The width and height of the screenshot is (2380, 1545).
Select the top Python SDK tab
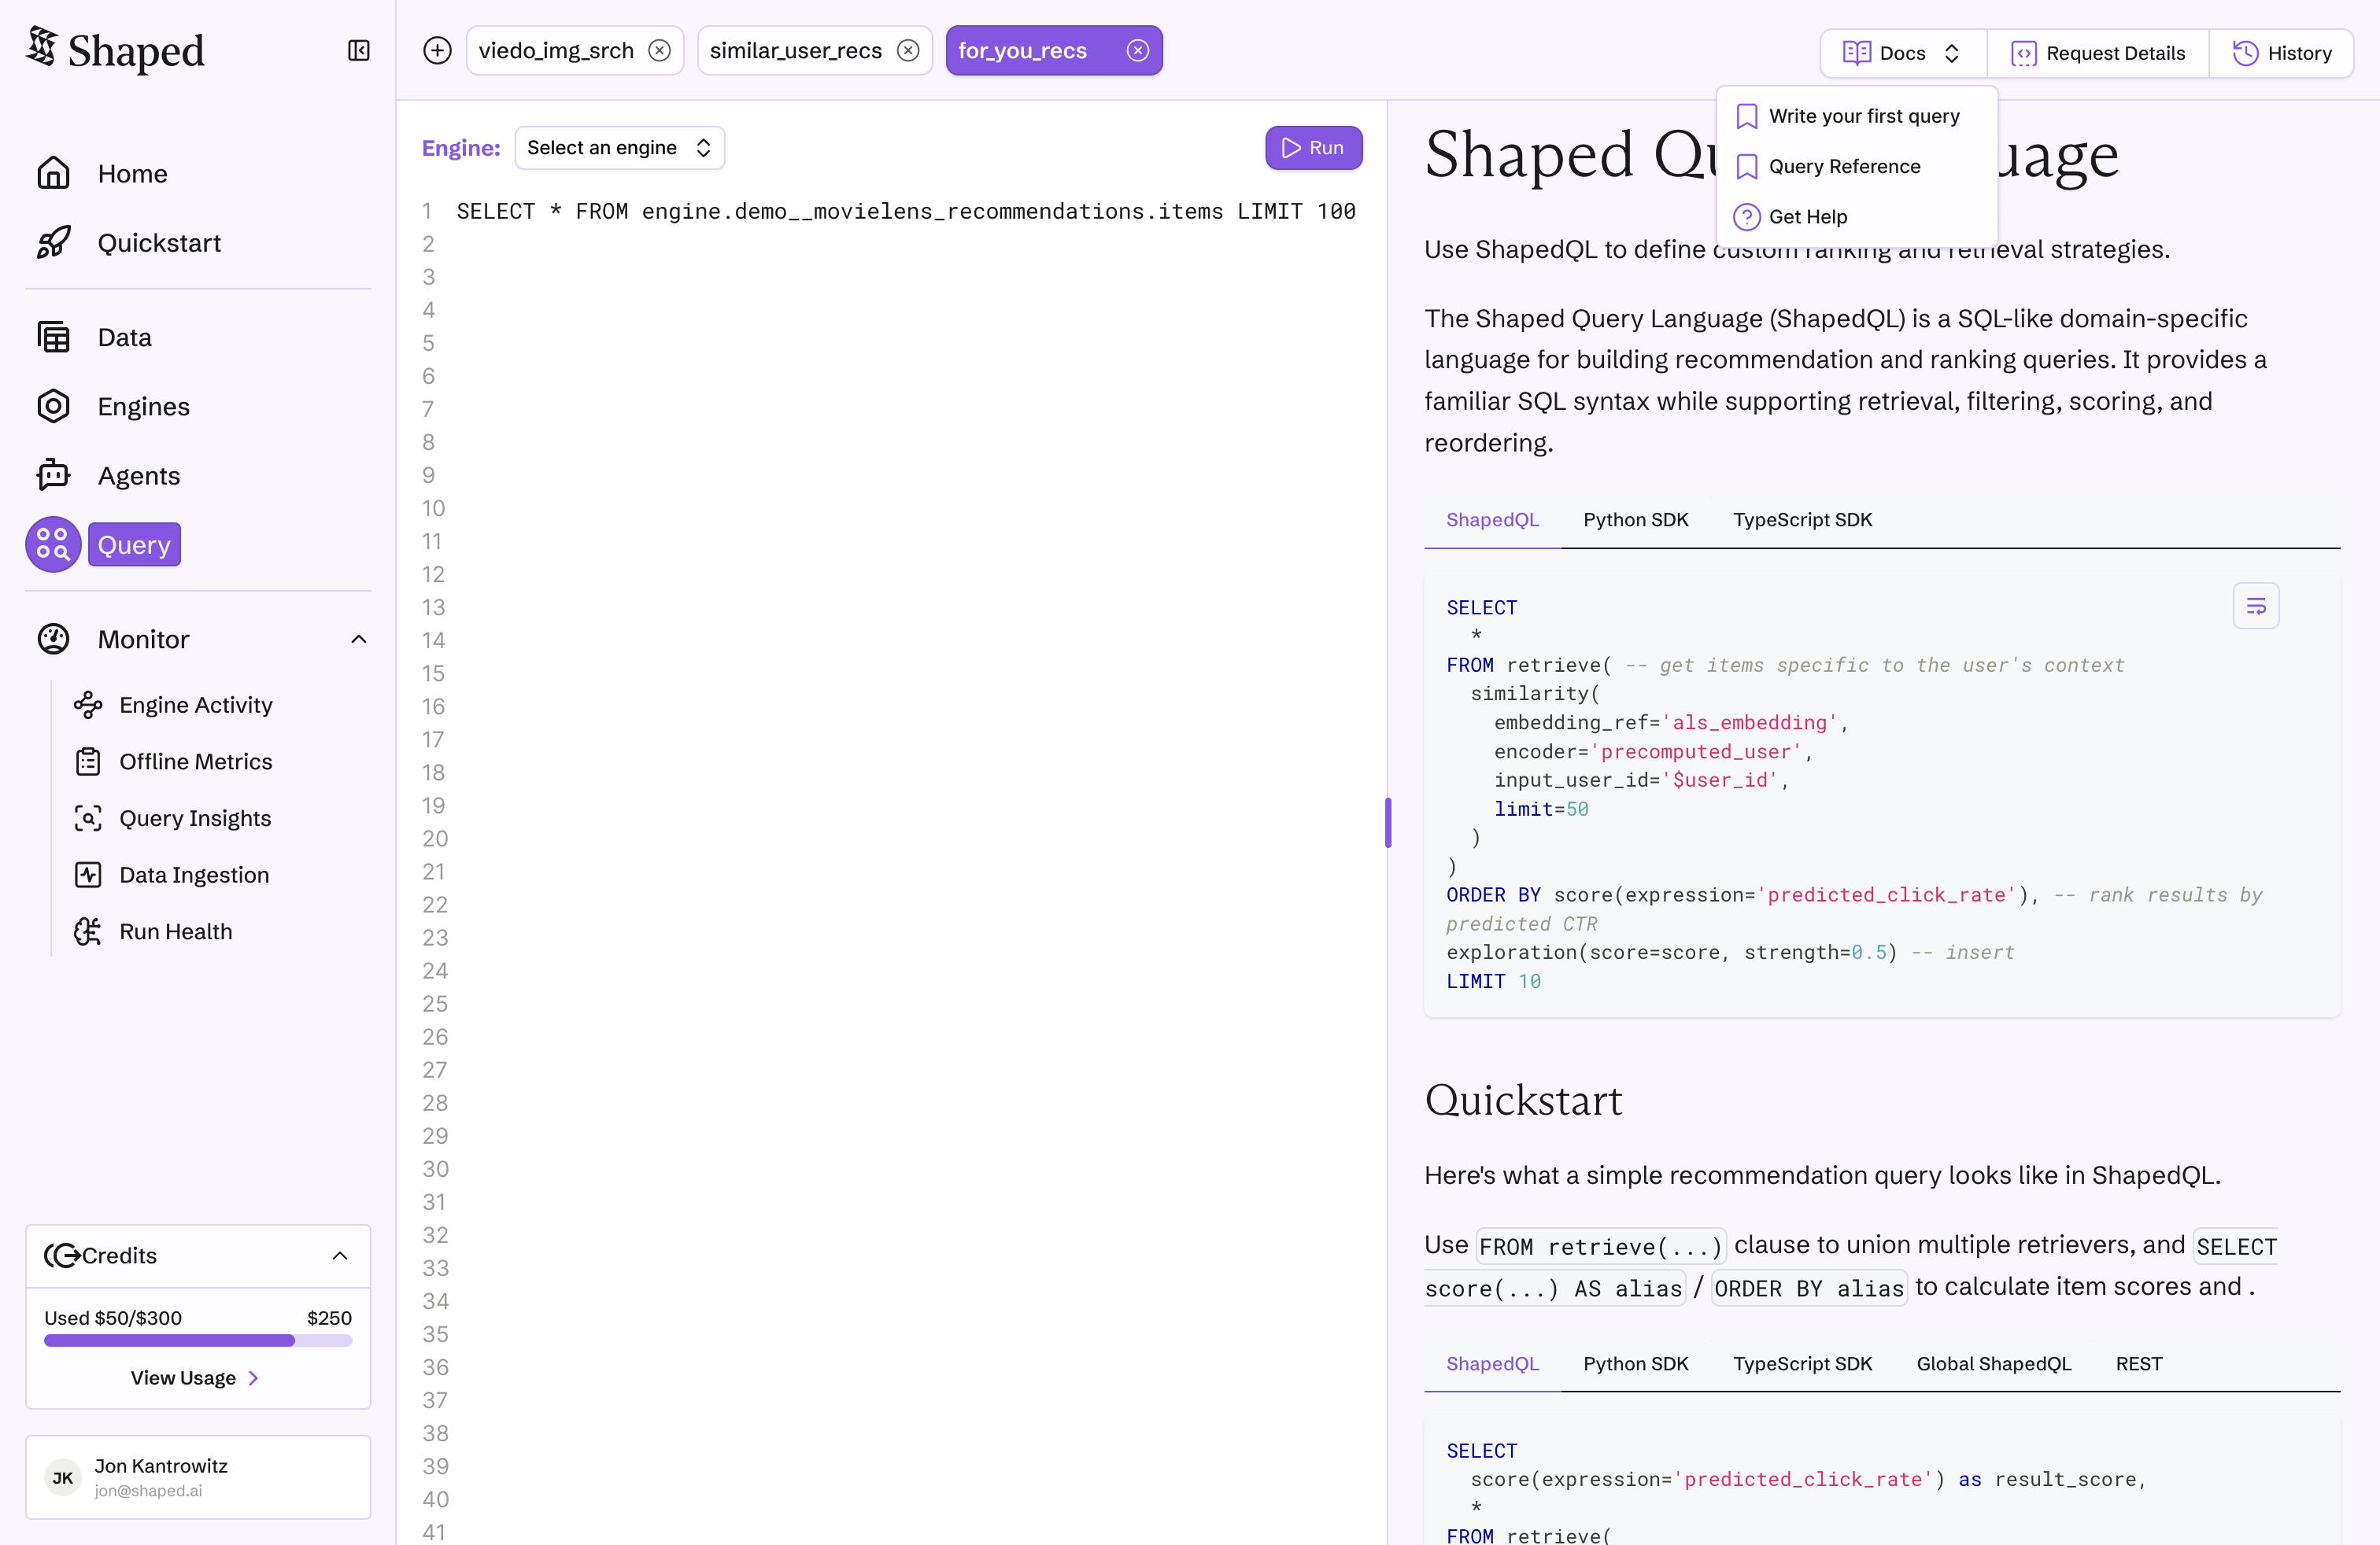coord(1635,520)
